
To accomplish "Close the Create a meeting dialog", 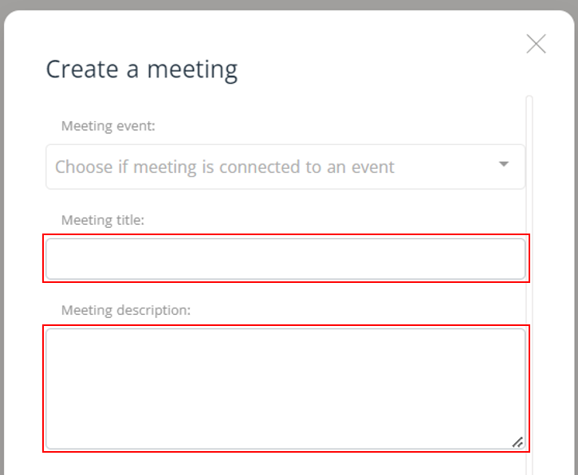I will (x=537, y=44).
